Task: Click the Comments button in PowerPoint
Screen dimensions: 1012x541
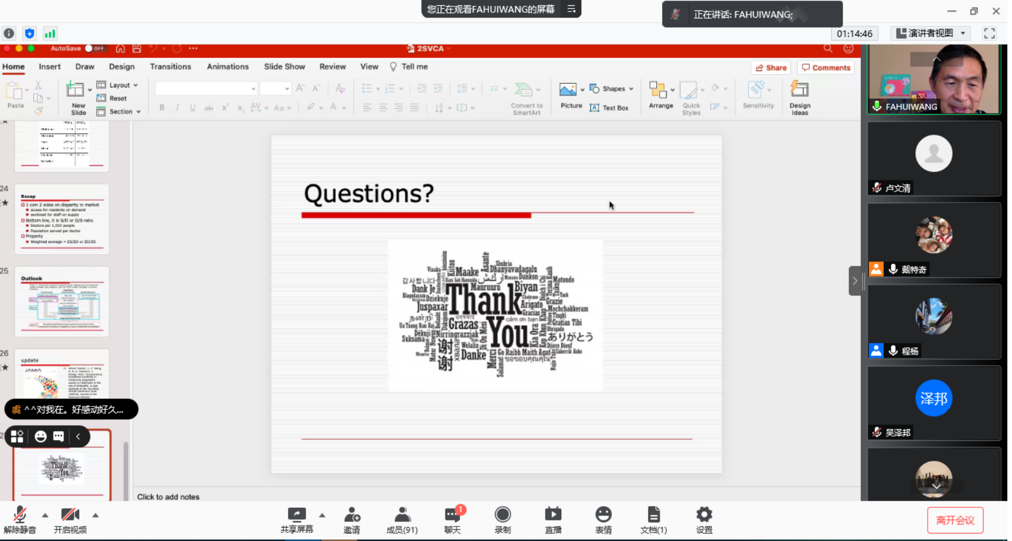Action: point(826,68)
